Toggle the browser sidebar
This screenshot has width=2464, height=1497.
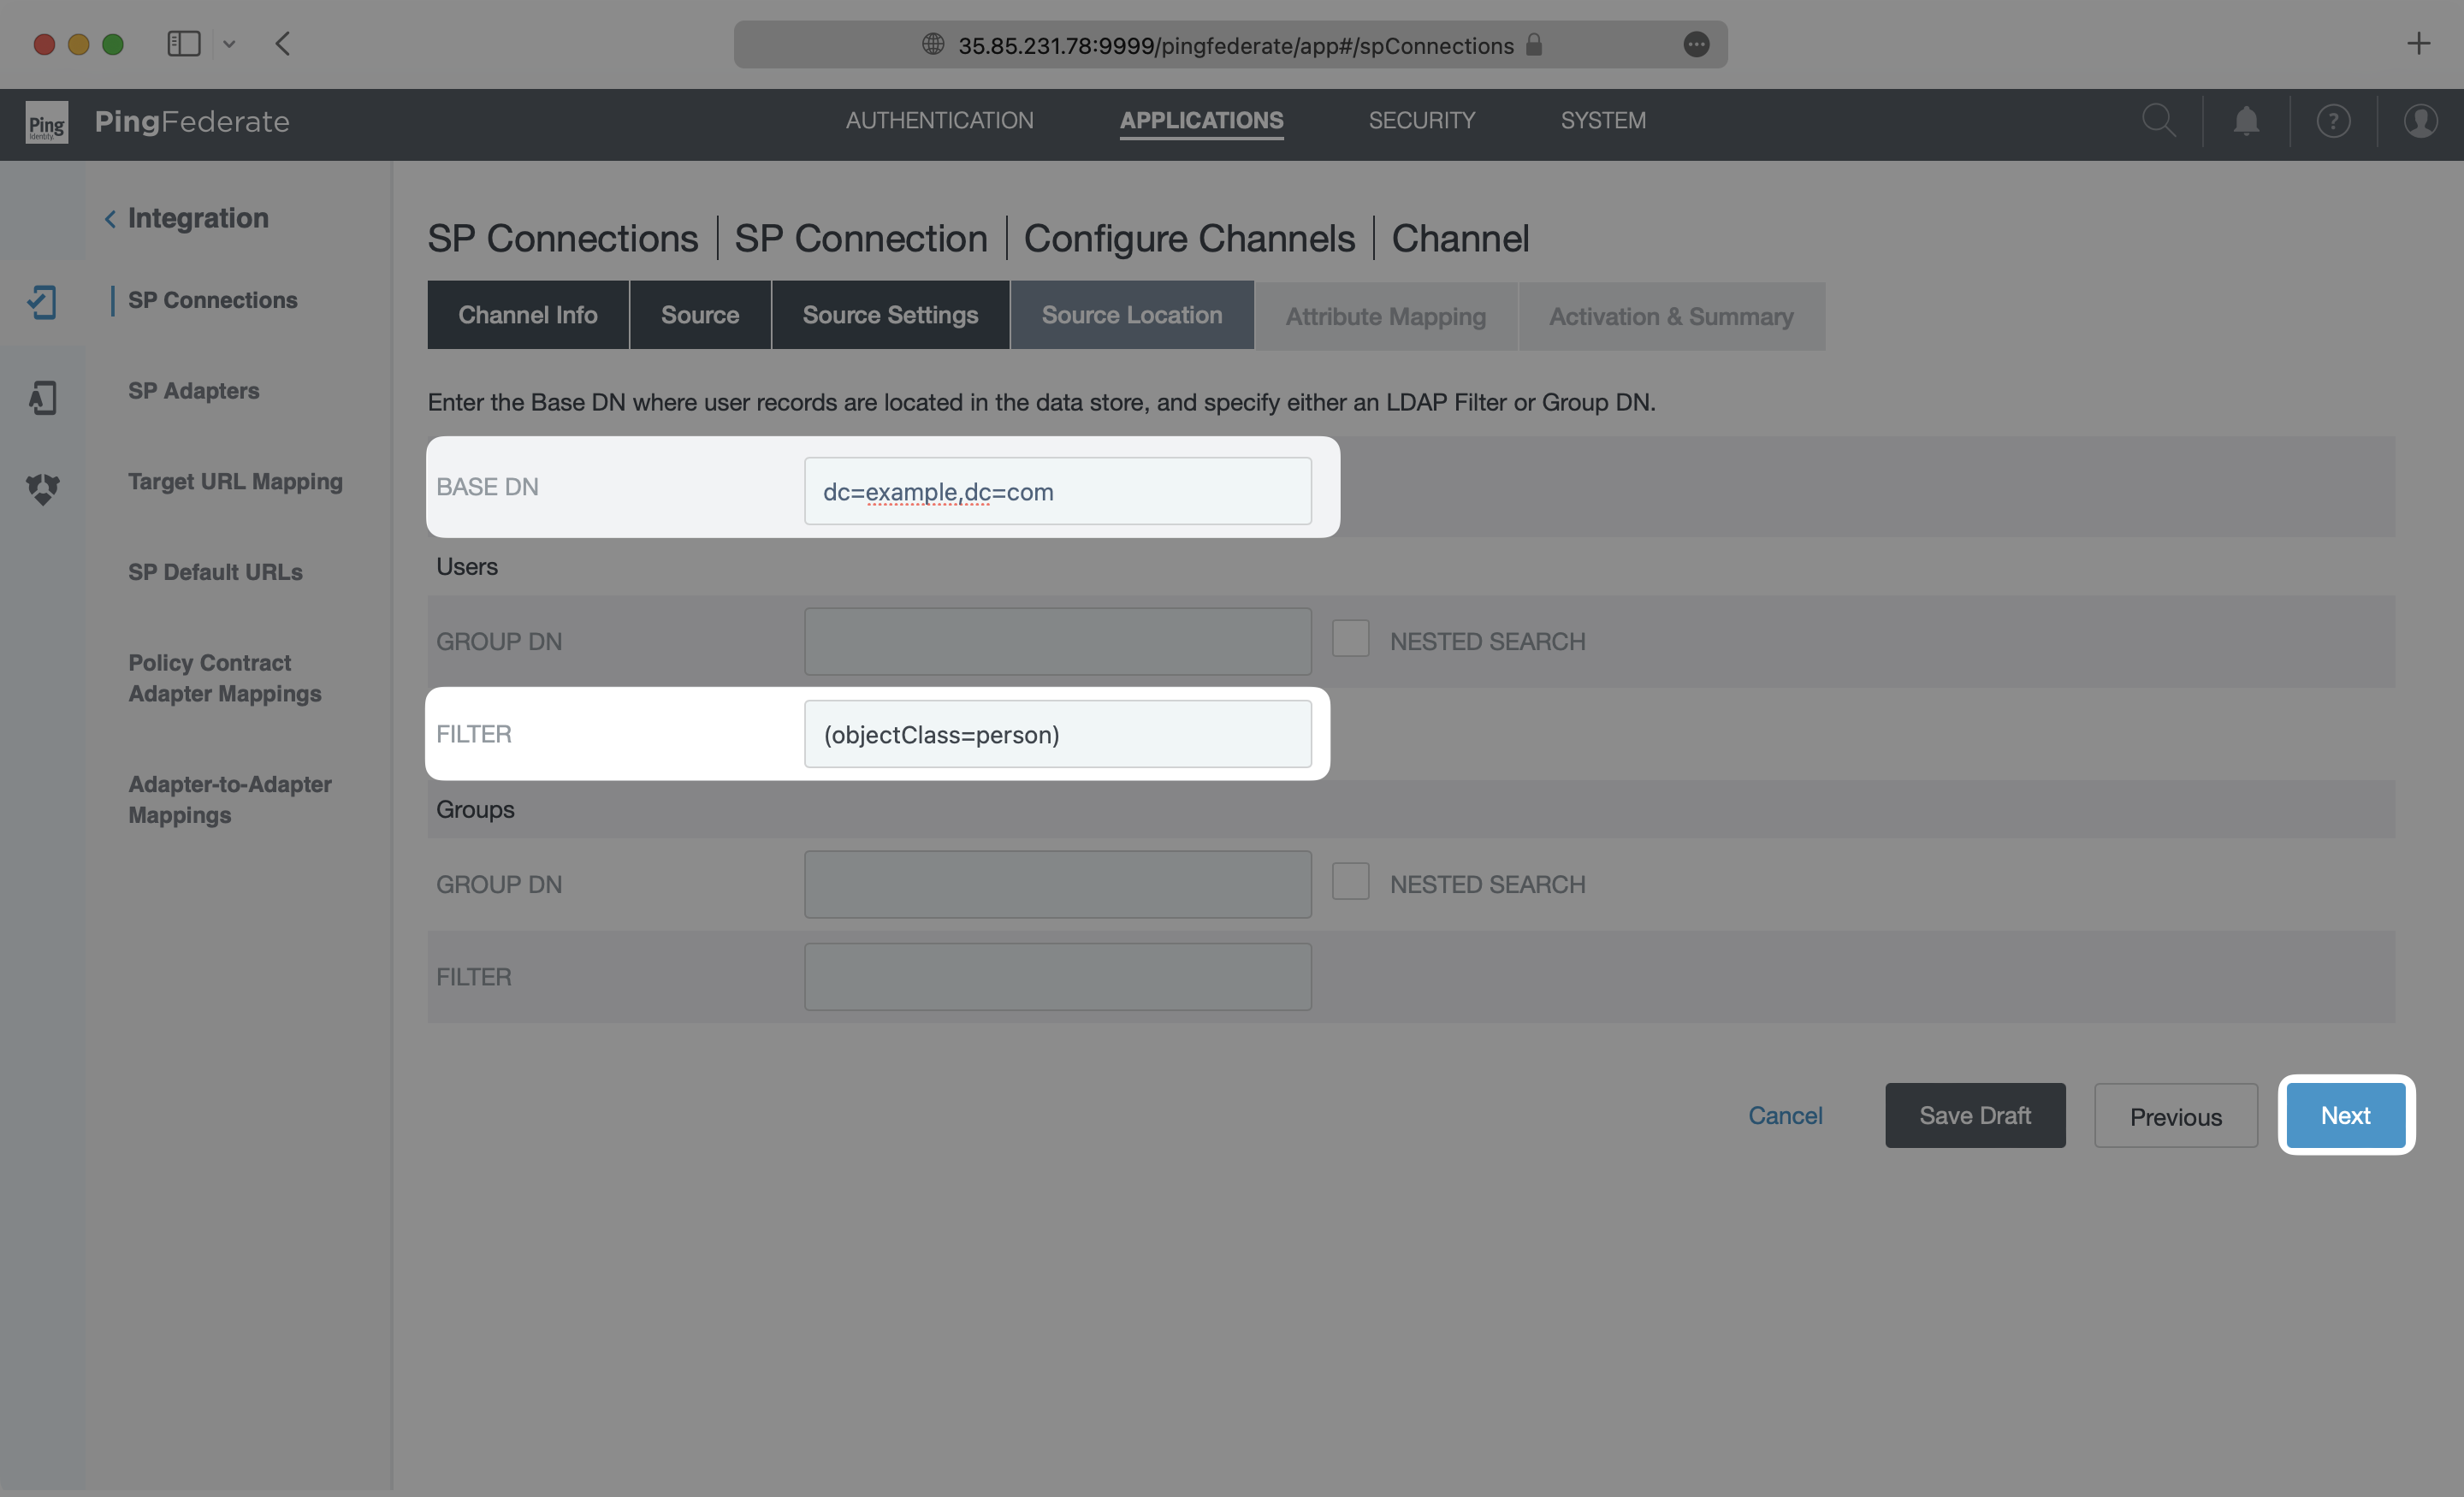[x=184, y=43]
